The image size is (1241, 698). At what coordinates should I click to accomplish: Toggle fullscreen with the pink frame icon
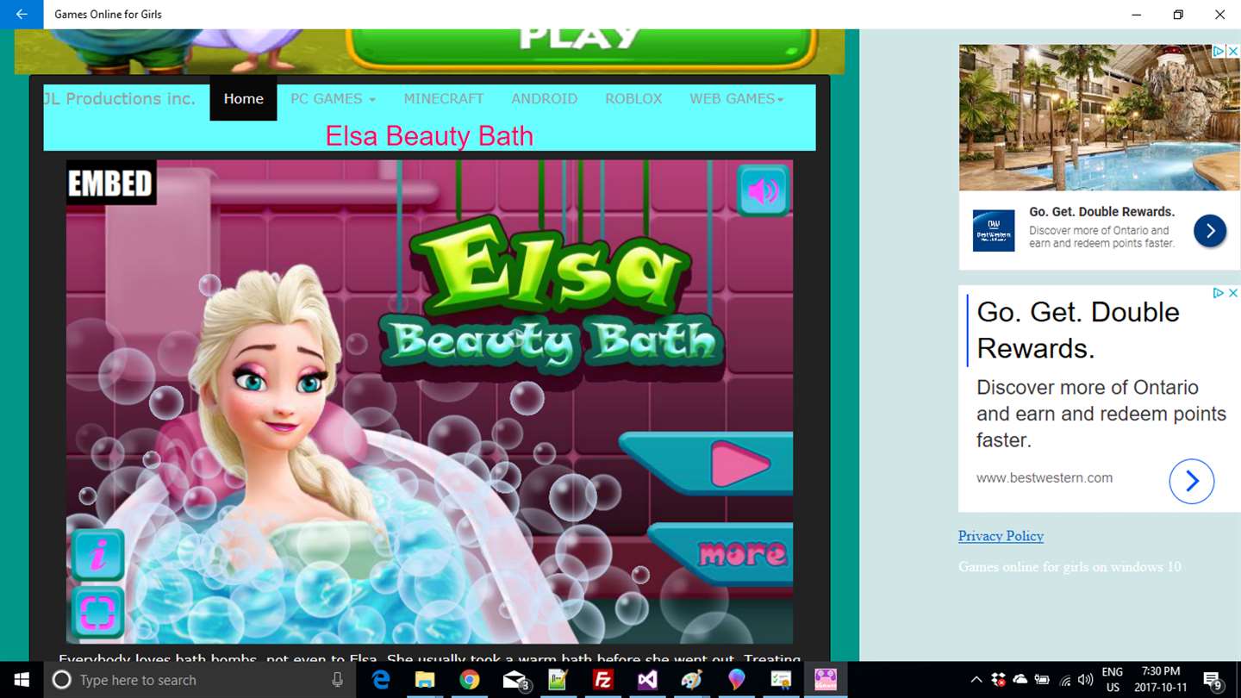pyautogui.click(x=97, y=613)
